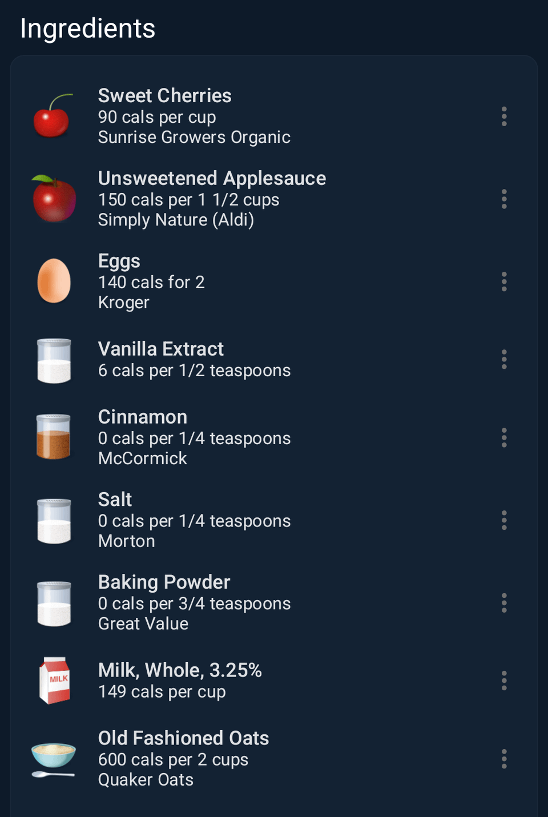Tap the Salt shaker icon
The width and height of the screenshot is (548, 817).
(54, 521)
